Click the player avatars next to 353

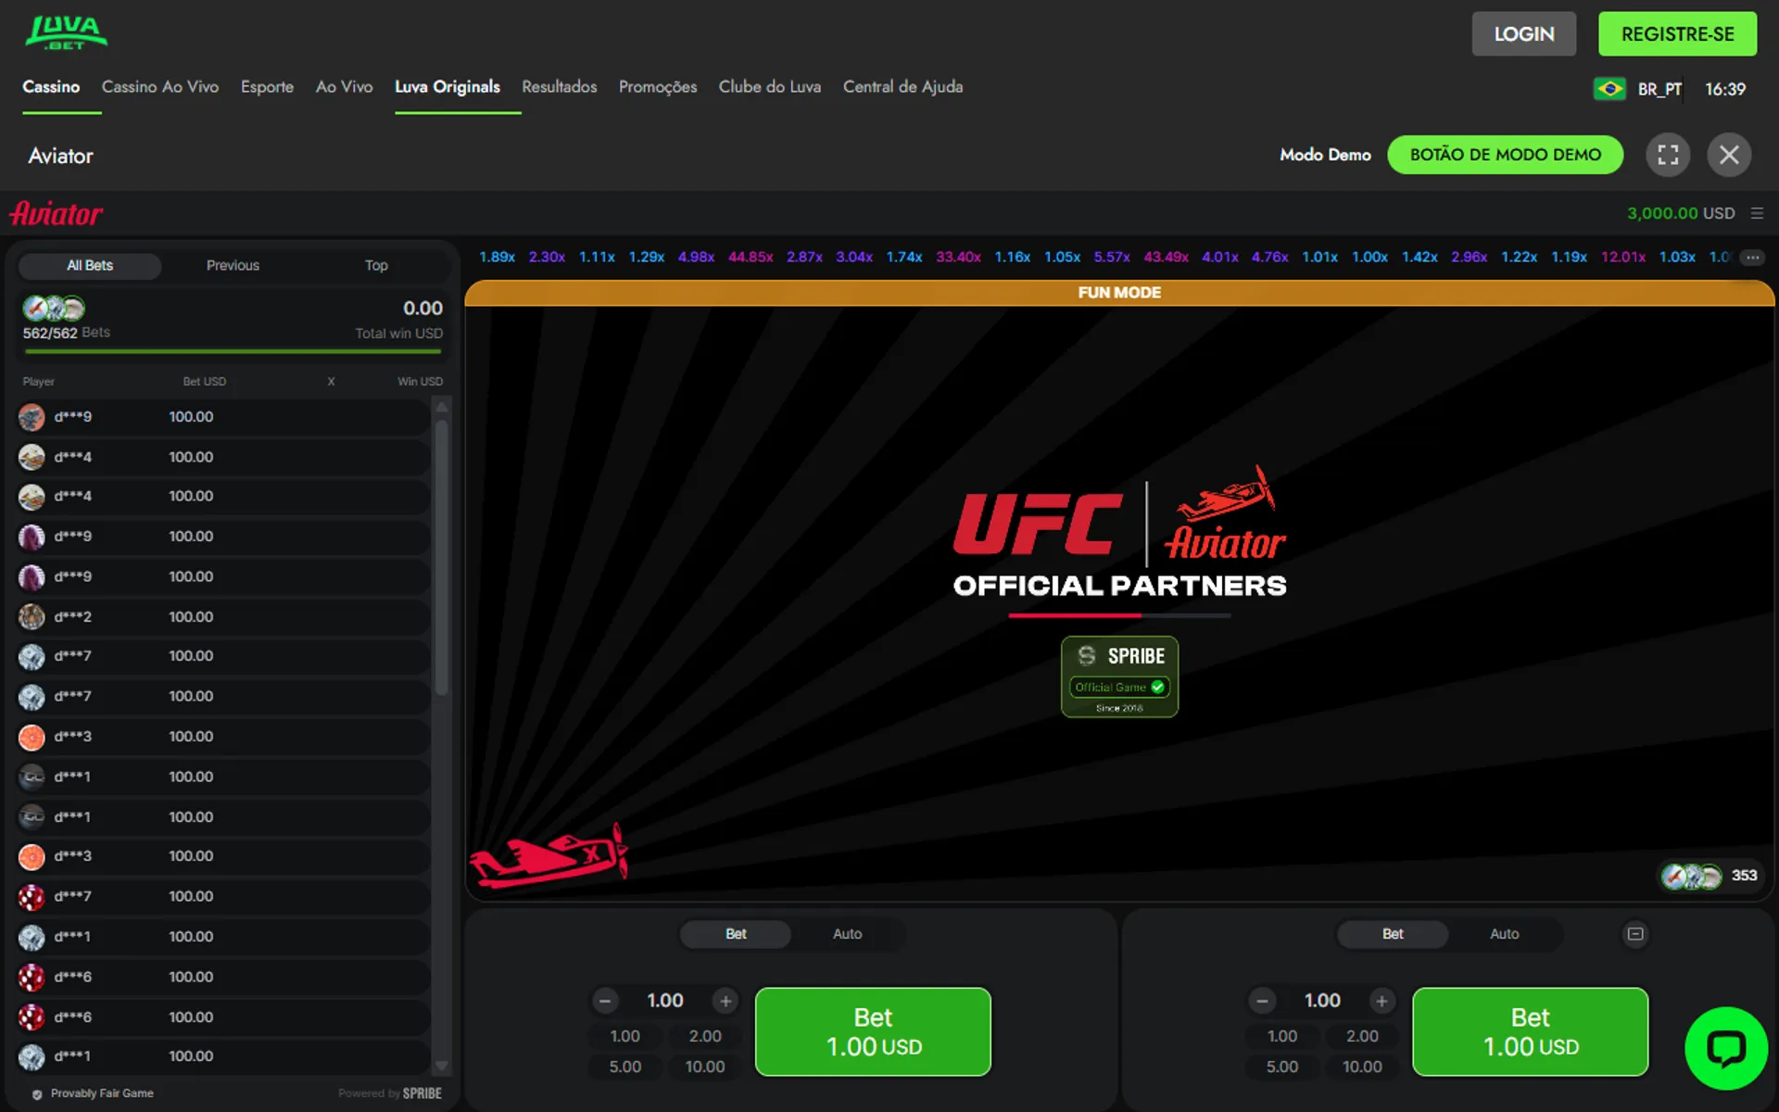1690,876
